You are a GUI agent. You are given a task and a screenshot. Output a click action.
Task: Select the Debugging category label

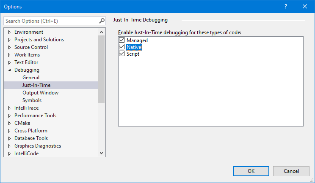27,70
